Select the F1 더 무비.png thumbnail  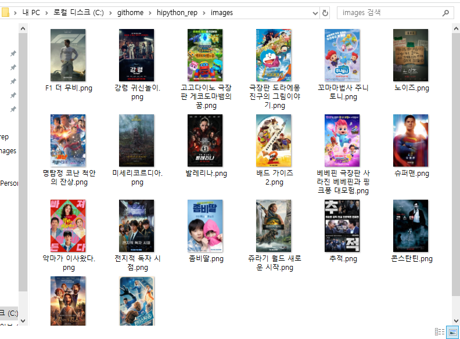coord(68,55)
